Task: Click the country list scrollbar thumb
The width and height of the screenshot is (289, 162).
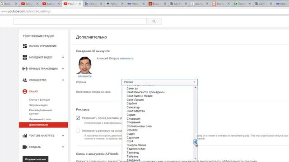Action: coord(195,142)
